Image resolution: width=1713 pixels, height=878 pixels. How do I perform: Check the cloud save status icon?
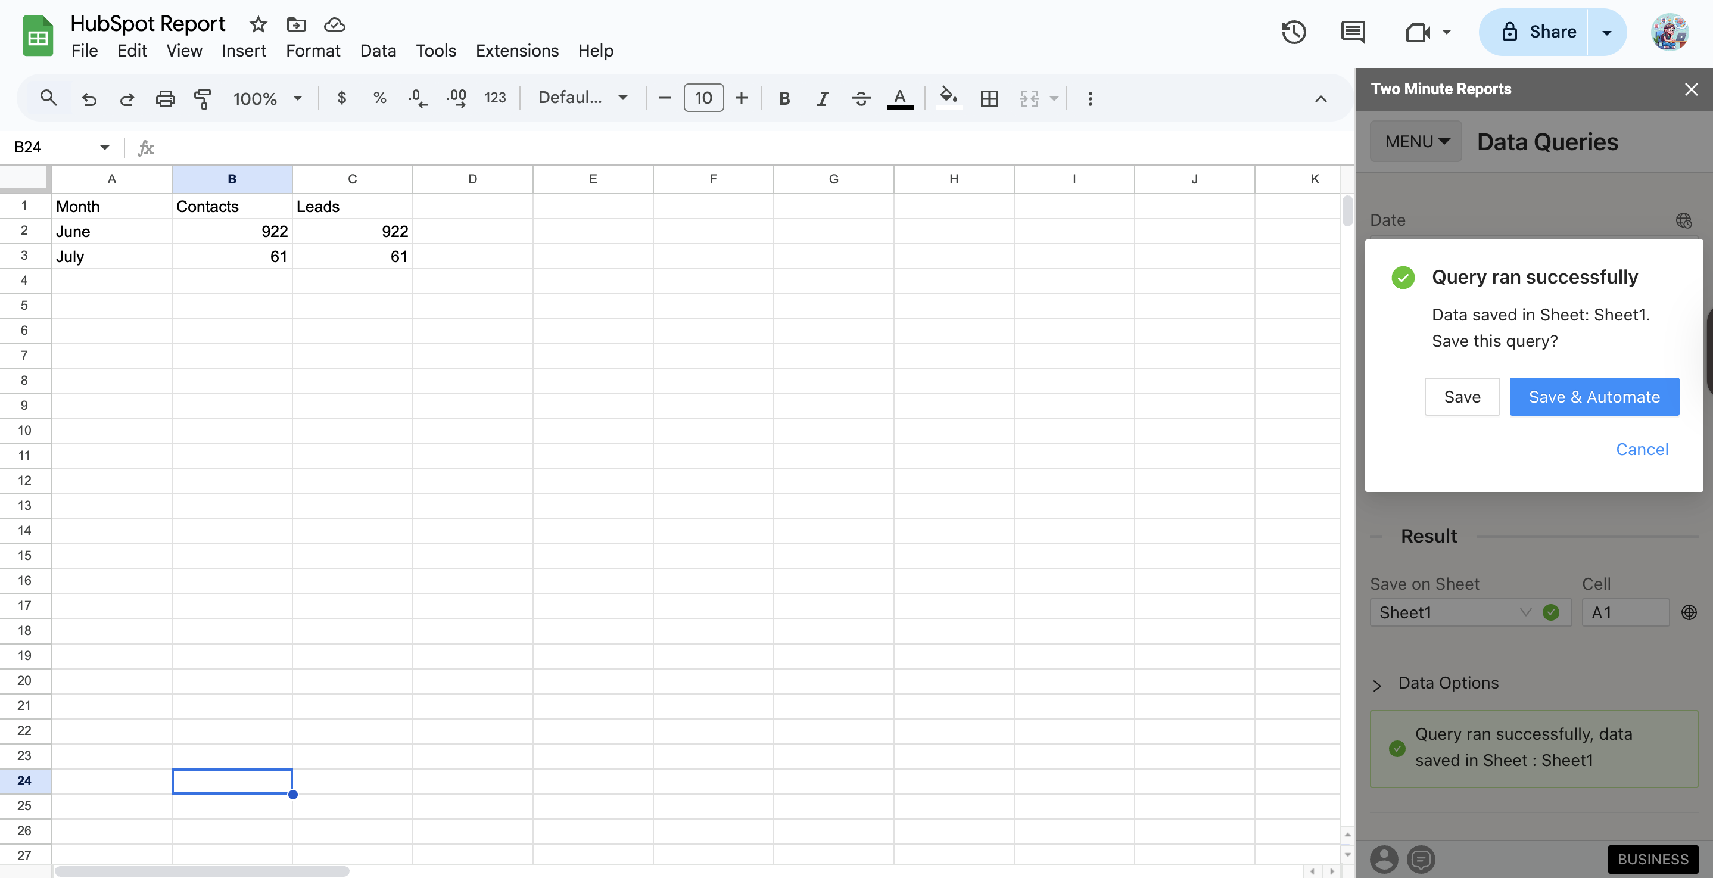pyautogui.click(x=335, y=24)
